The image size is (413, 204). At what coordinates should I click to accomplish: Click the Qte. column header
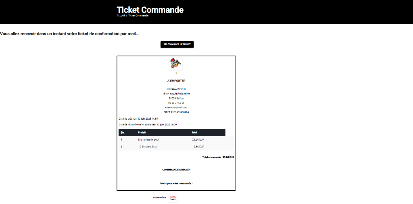click(123, 132)
